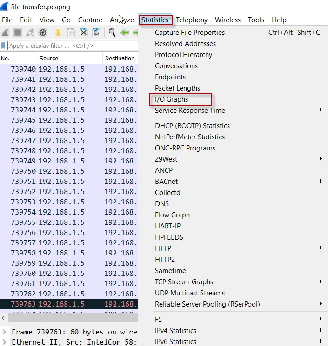
Task: Click the restart capture icon
Action: click(30, 33)
